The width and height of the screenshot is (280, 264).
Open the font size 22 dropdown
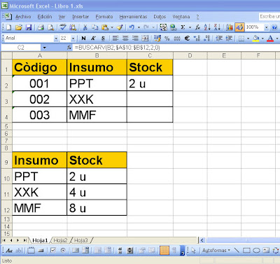click(73, 39)
